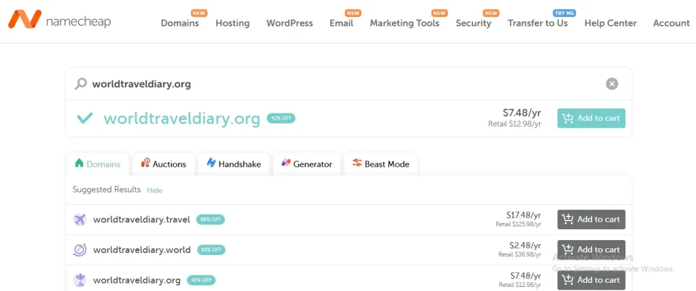This screenshot has height=291, width=696.
Task: Click the worldtraveldiary.world domain name
Action: pyautogui.click(x=142, y=250)
